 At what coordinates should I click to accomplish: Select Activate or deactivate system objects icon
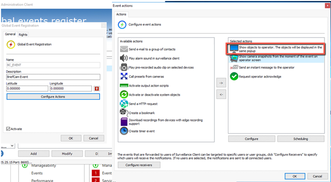tap(124, 95)
